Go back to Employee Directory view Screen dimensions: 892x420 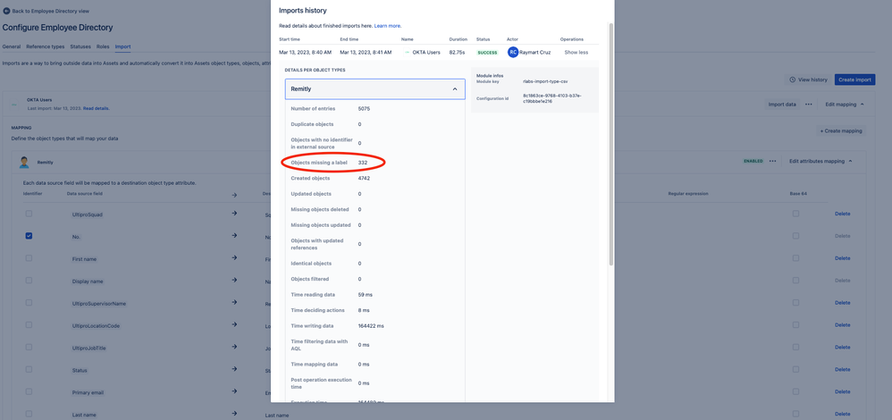50,11
